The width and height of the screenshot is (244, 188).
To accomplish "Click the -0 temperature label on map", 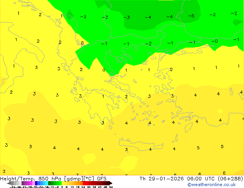I will (x=215, y=41).
